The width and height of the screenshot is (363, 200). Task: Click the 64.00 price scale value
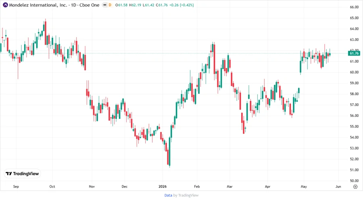tap(354, 29)
